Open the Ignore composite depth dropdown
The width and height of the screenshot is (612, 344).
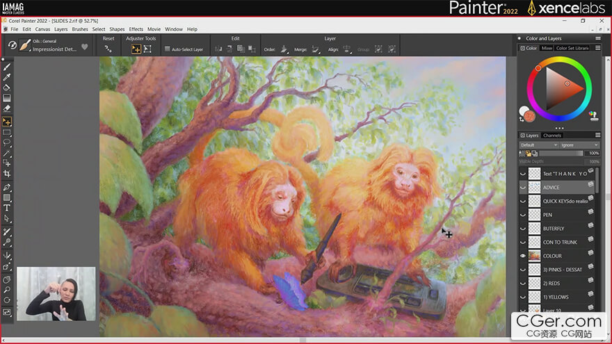[579, 145]
